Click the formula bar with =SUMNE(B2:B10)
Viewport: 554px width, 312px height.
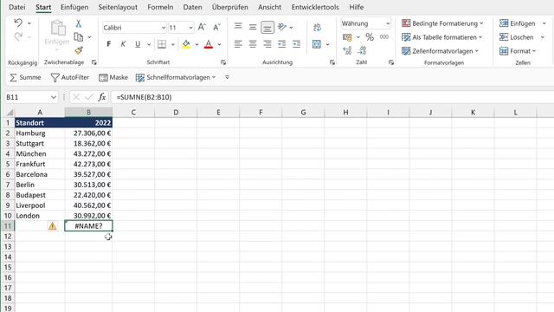click(x=332, y=97)
